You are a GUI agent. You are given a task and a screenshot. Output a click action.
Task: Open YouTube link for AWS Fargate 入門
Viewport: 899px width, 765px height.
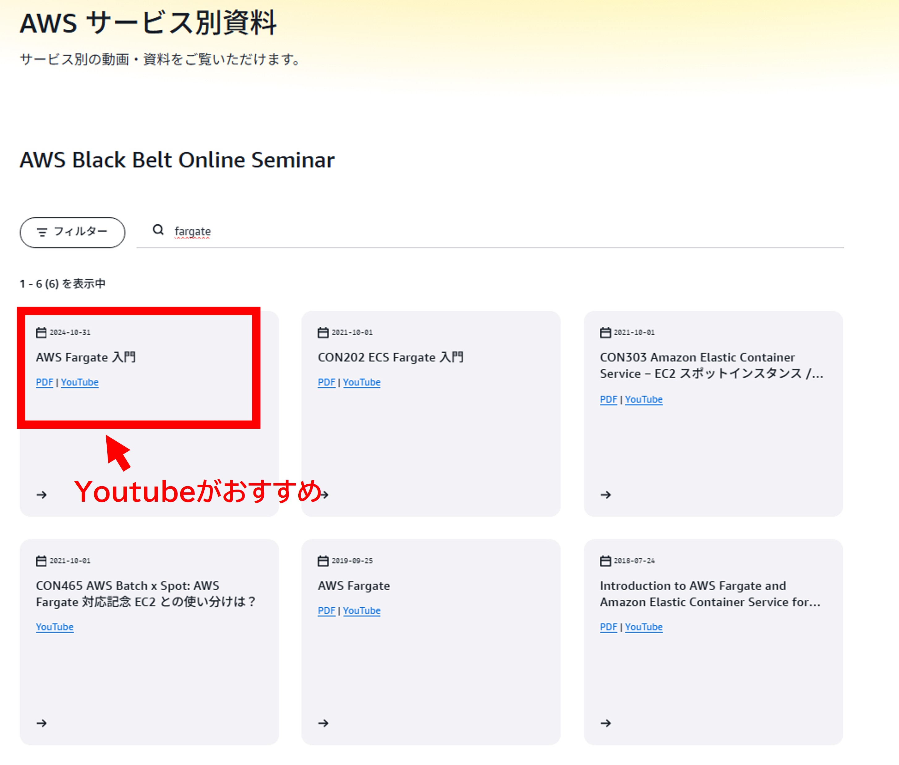80,382
